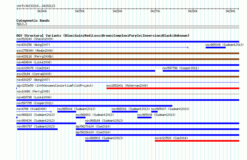The height and width of the screenshot is (160, 247).
Task: Open the nsv428116 (Perry2008b) label
Action: (35, 56)
